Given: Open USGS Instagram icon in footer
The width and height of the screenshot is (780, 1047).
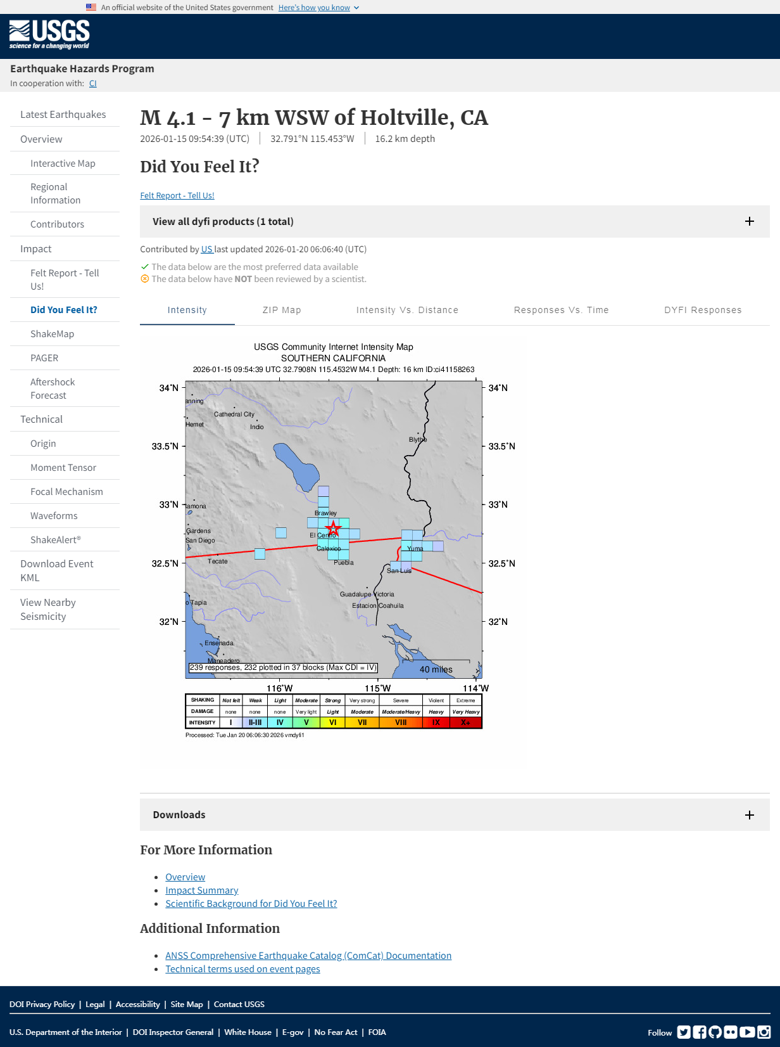Looking at the screenshot, I should point(764,1032).
